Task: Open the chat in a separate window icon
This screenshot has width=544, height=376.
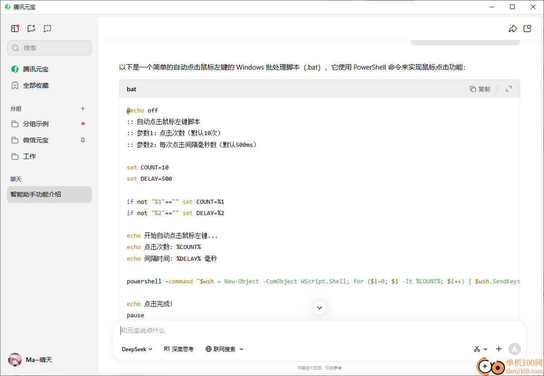Action: (527, 29)
